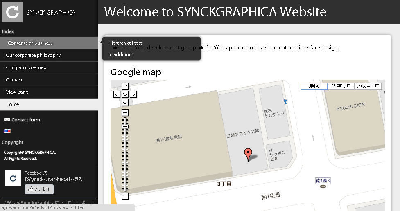Click the 南1西3 station marker on map
400x211 pixels.
[323, 181]
